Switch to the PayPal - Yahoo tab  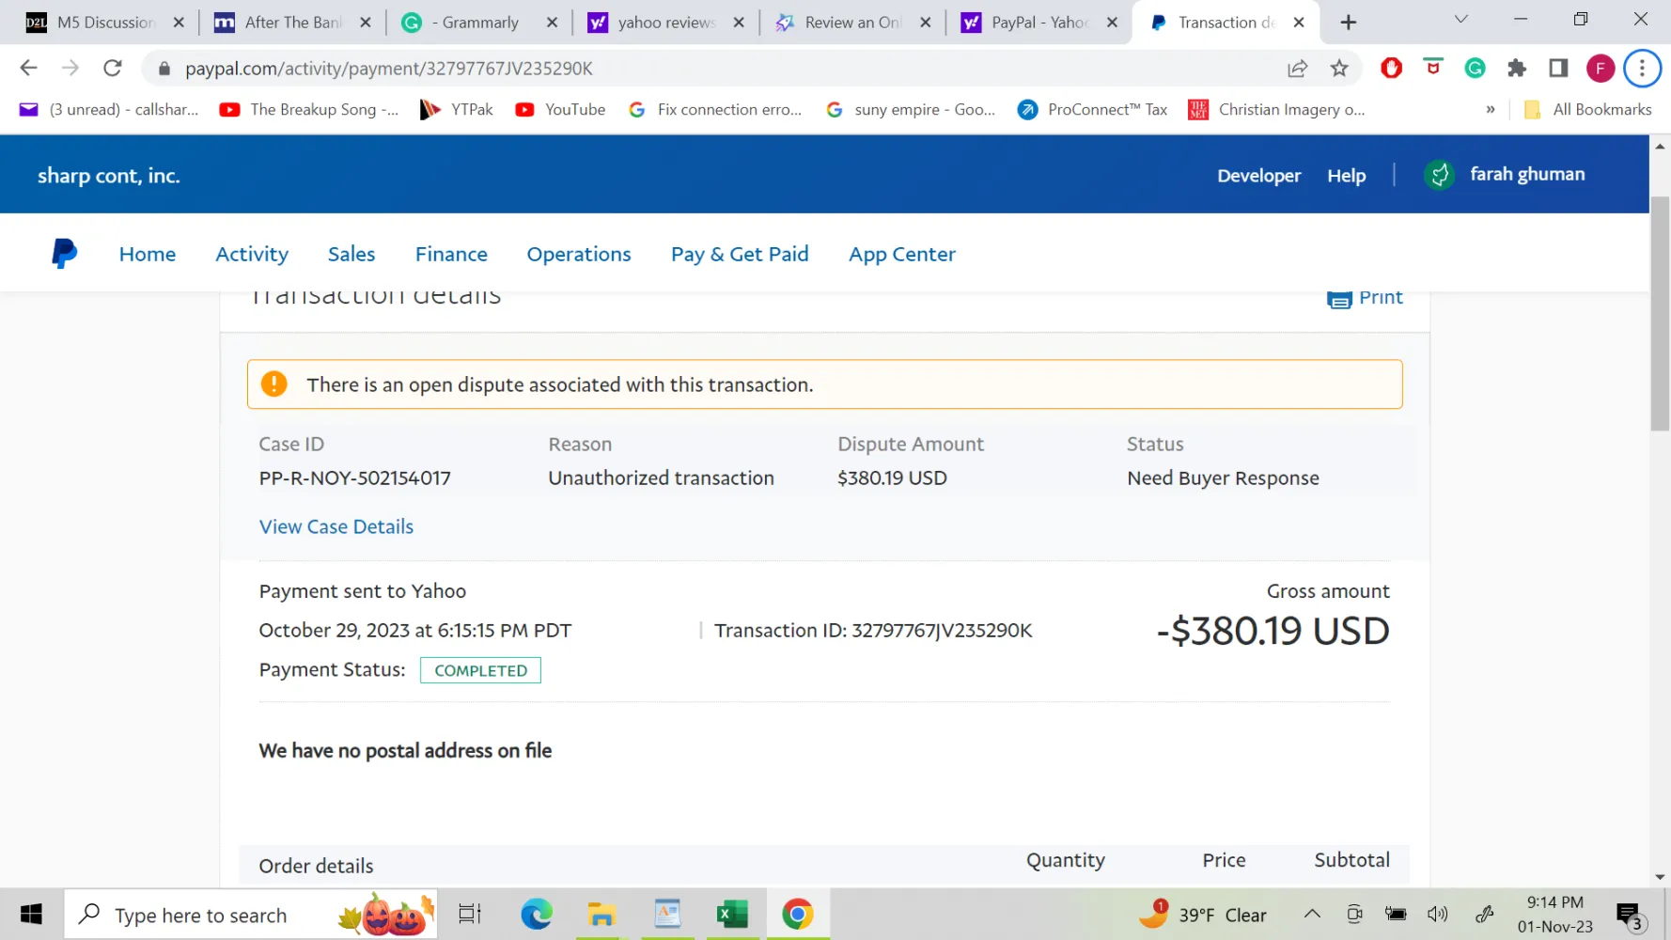tap(1039, 23)
